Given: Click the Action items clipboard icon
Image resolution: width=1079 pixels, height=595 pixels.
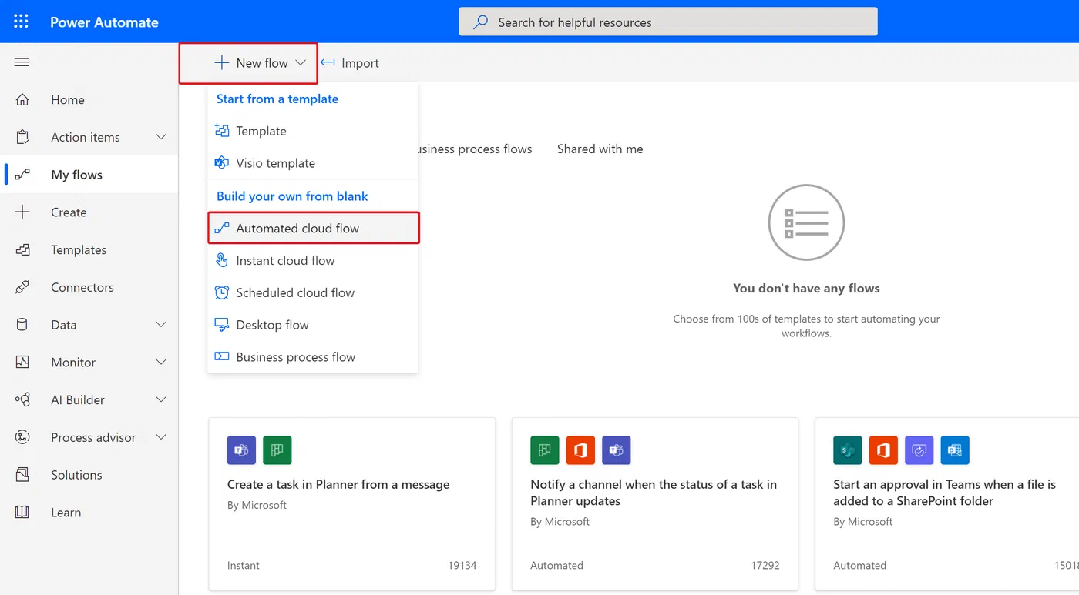Looking at the screenshot, I should pos(22,137).
